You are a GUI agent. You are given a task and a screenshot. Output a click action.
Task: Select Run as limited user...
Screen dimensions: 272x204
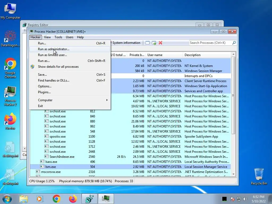coord(70,55)
